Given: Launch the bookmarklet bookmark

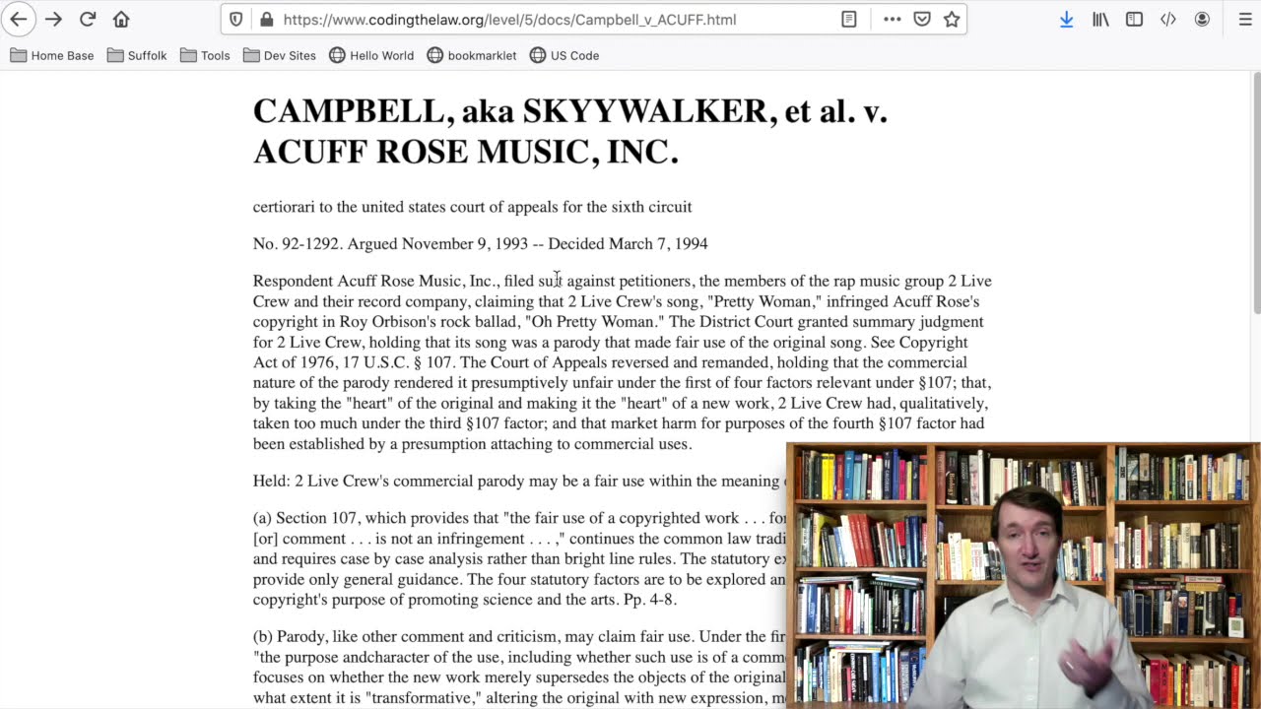Looking at the screenshot, I should click(472, 55).
